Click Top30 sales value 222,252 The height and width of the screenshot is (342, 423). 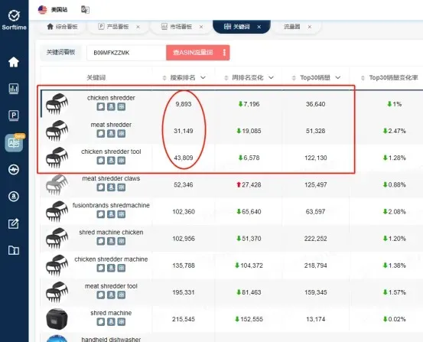[x=315, y=239]
